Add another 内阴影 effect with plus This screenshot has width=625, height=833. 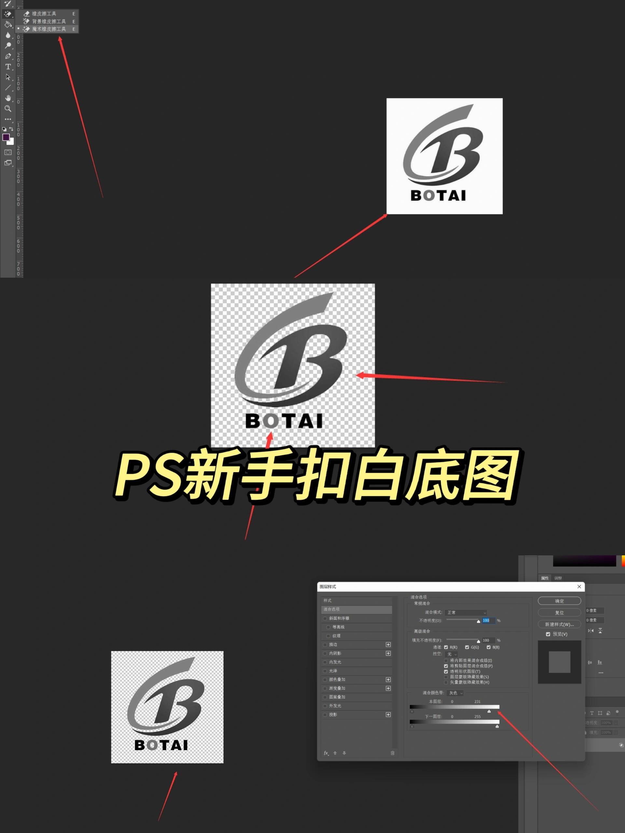[388, 653]
